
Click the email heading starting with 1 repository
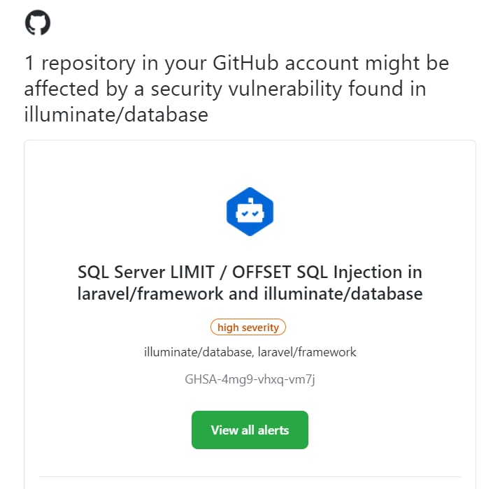pos(236,89)
